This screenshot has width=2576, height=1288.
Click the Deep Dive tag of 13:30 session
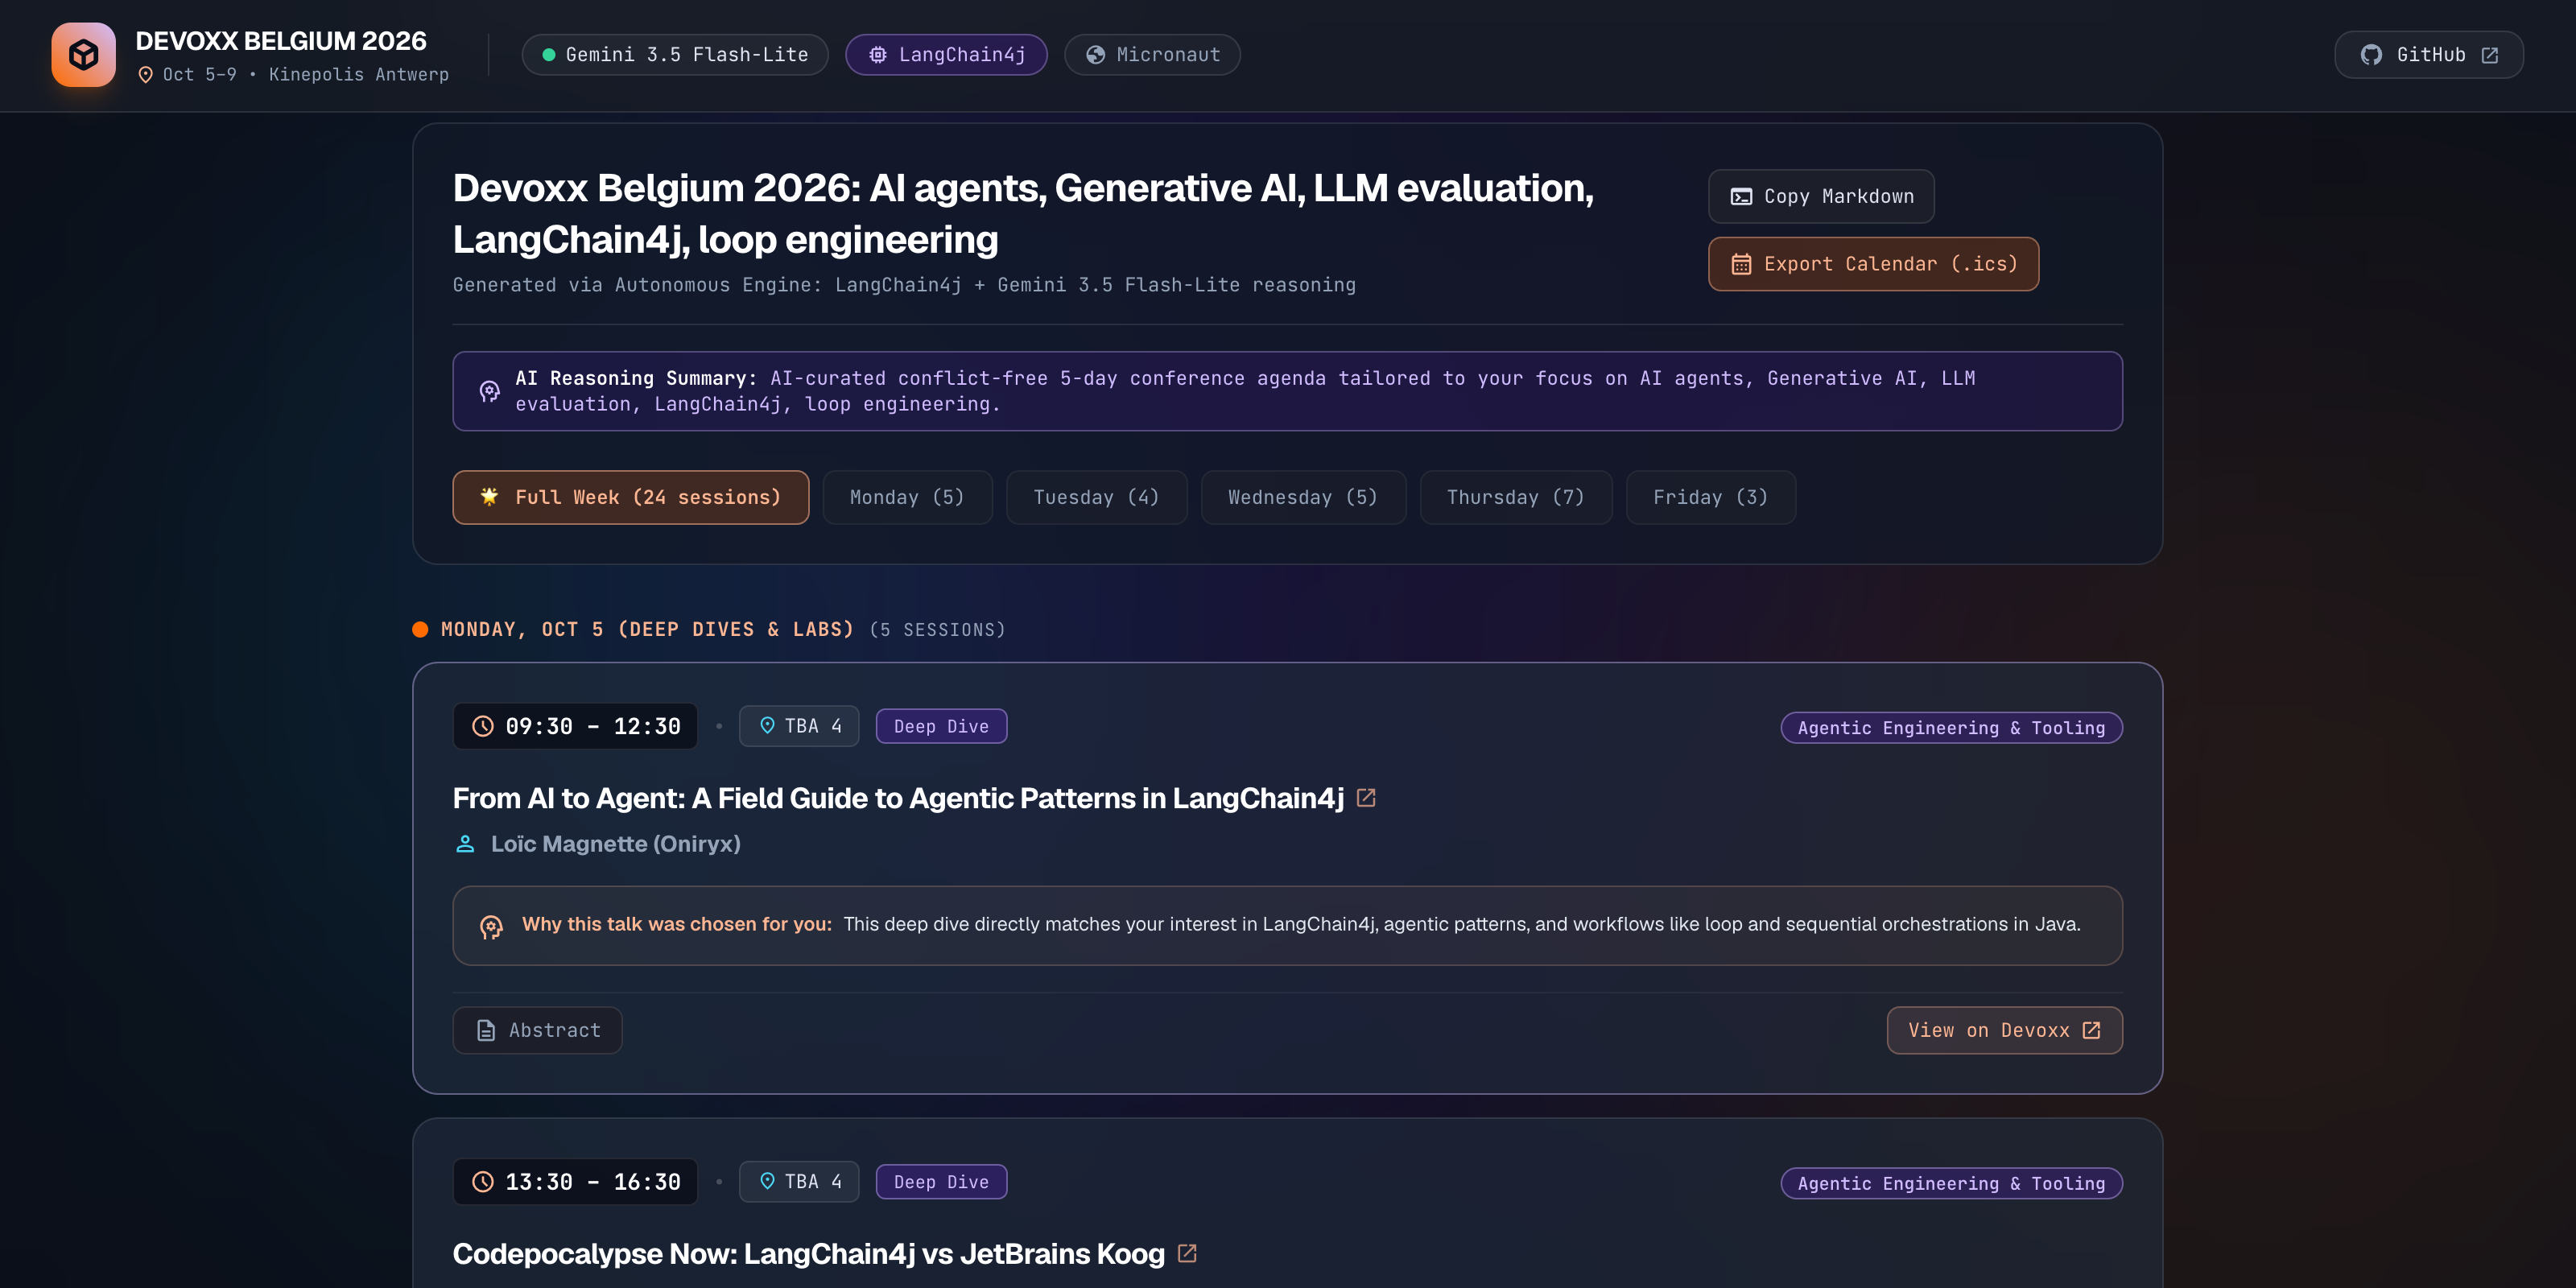point(941,1182)
